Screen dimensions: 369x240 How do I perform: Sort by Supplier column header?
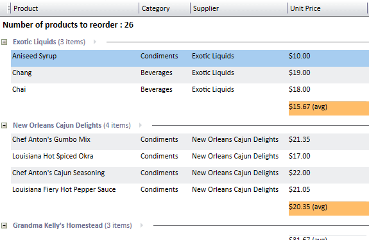coord(239,8)
